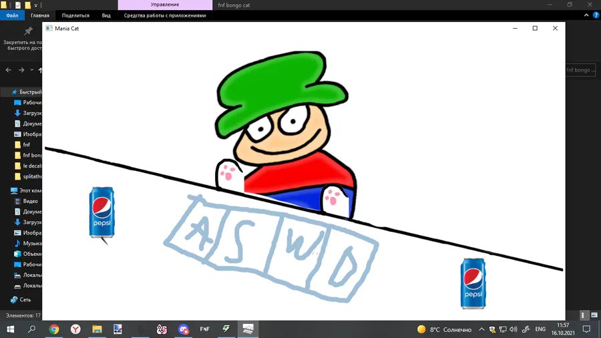The image size is (601, 338).
Task: Launch Google Chrome from taskbar
Action: [x=54, y=329]
